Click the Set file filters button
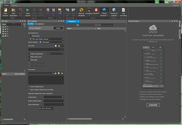182x125 pixels. [46, 108]
